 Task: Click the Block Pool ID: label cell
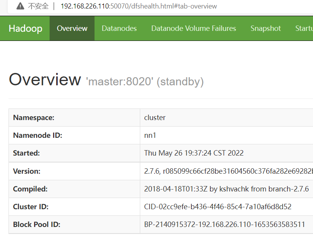[74, 225]
